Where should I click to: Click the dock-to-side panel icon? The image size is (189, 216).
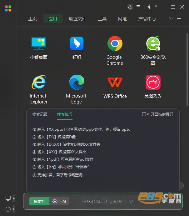tap(147, 7)
